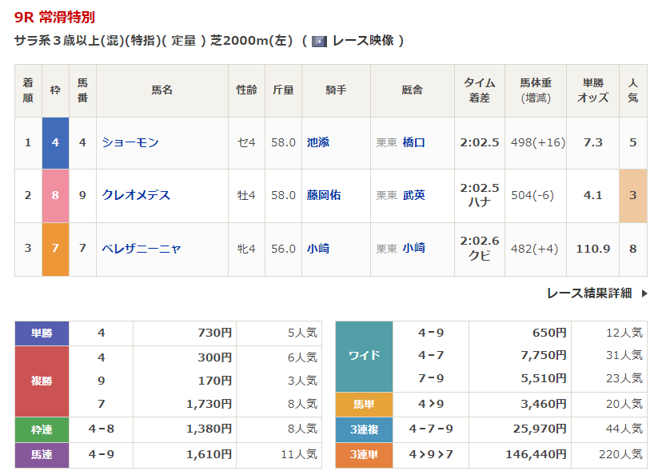Screen dimensions: 662x475
Task: Click the arrow beside レース結果詳細
Action: point(644,293)
